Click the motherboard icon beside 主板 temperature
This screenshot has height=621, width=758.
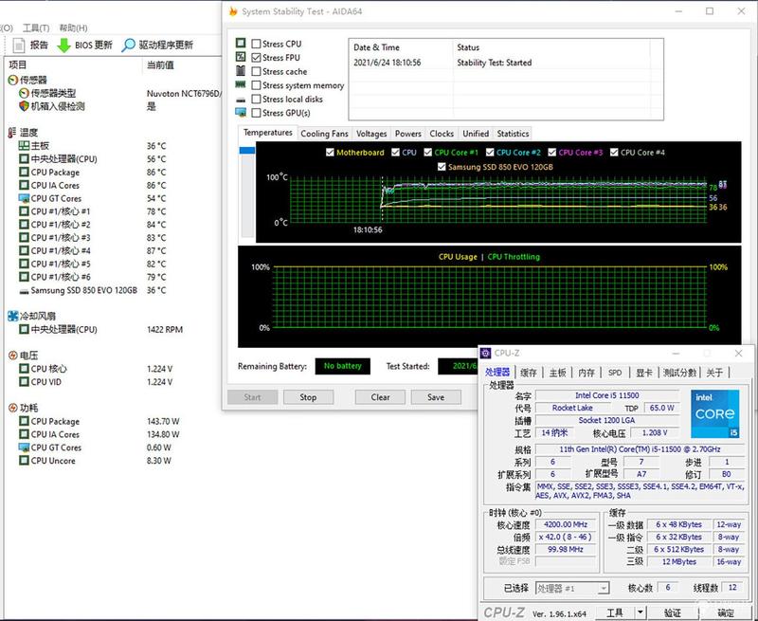tap(25, 146)
